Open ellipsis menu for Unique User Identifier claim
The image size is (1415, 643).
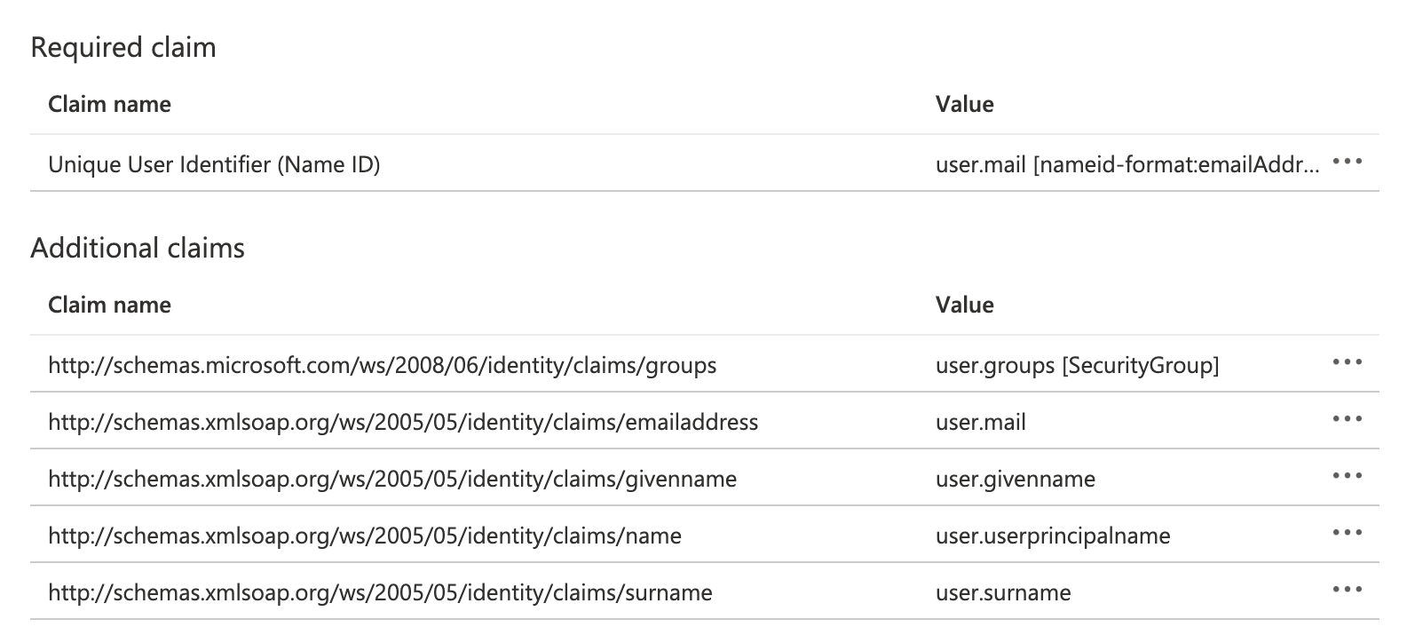point(1347,163)
